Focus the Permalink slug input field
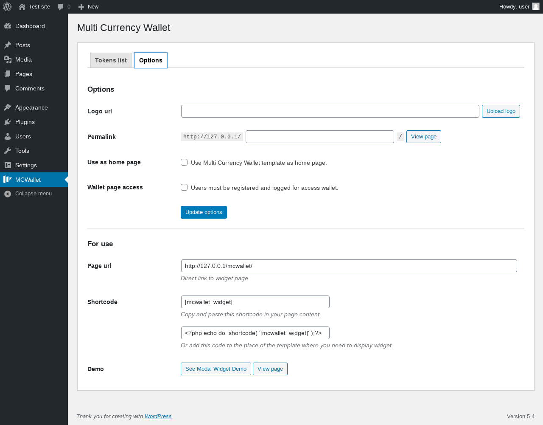 (319, 137)
